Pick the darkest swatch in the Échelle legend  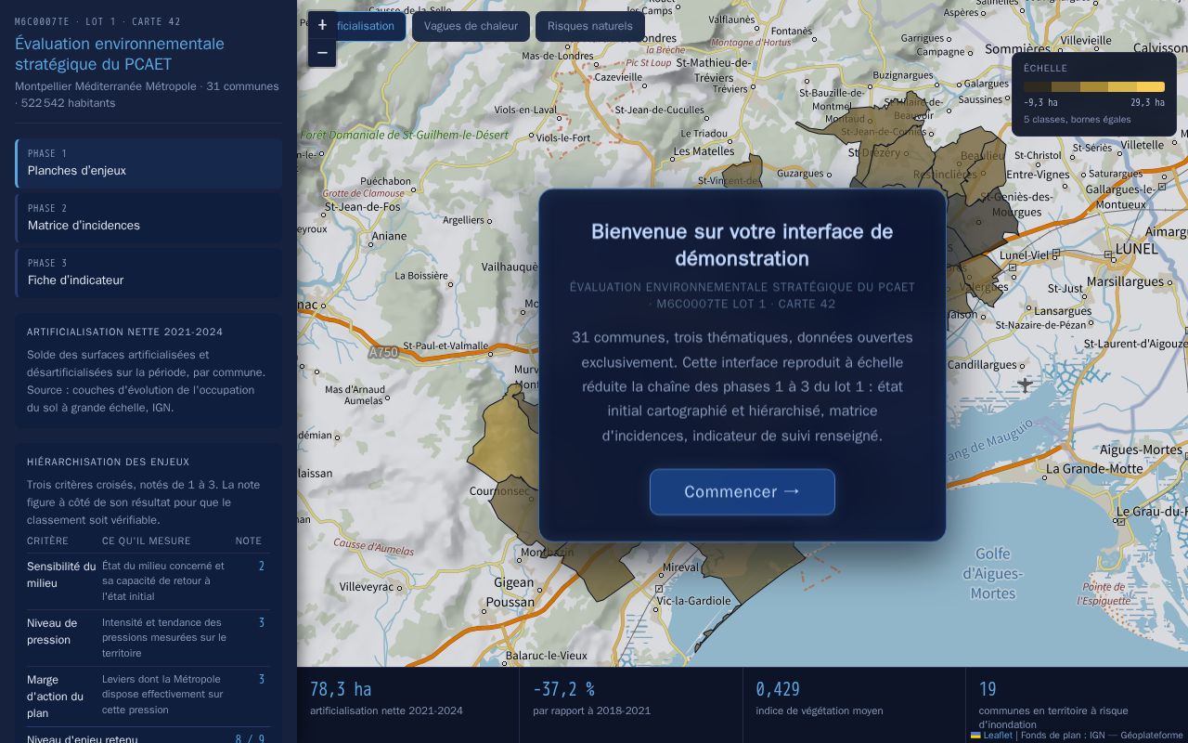[x=1038, y=87]
